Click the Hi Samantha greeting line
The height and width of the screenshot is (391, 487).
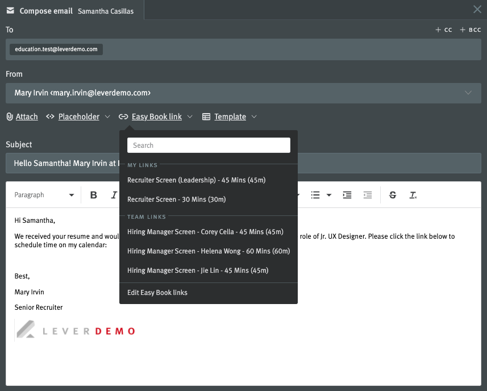[x=35, y=221]
